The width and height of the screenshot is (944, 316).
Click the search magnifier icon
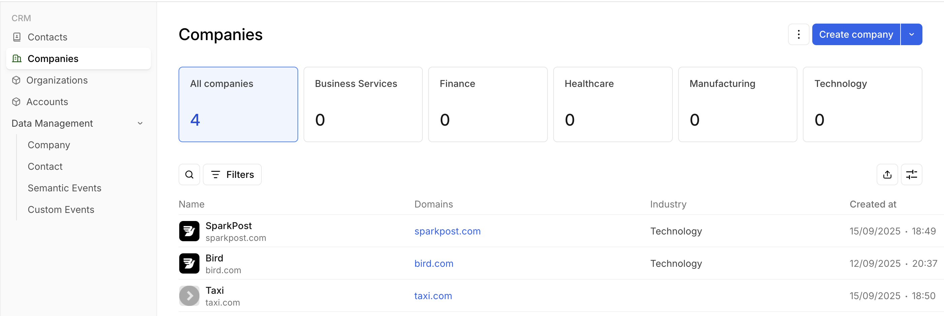(189, 175)
